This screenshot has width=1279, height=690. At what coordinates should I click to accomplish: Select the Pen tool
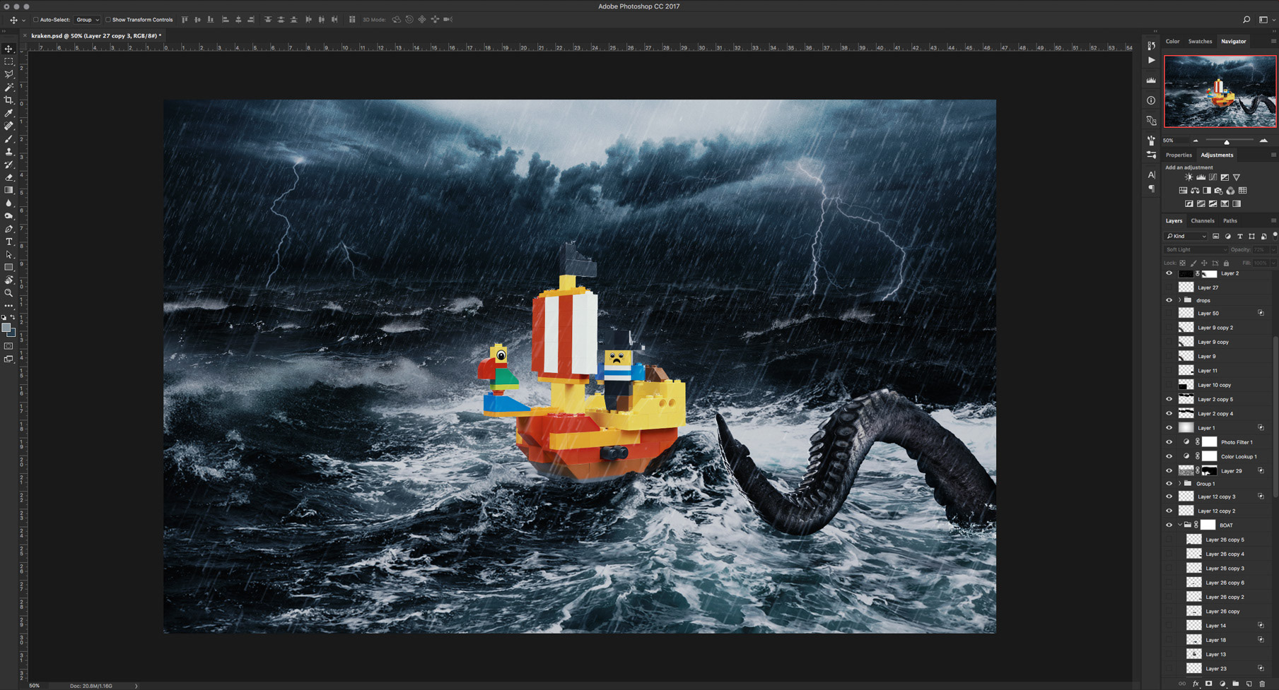[x=9, y=229]
